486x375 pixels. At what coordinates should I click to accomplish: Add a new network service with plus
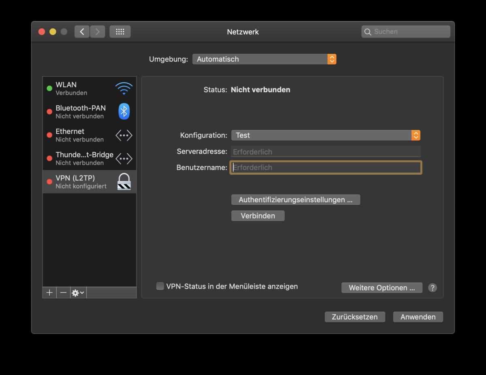[x=49, y=292]
